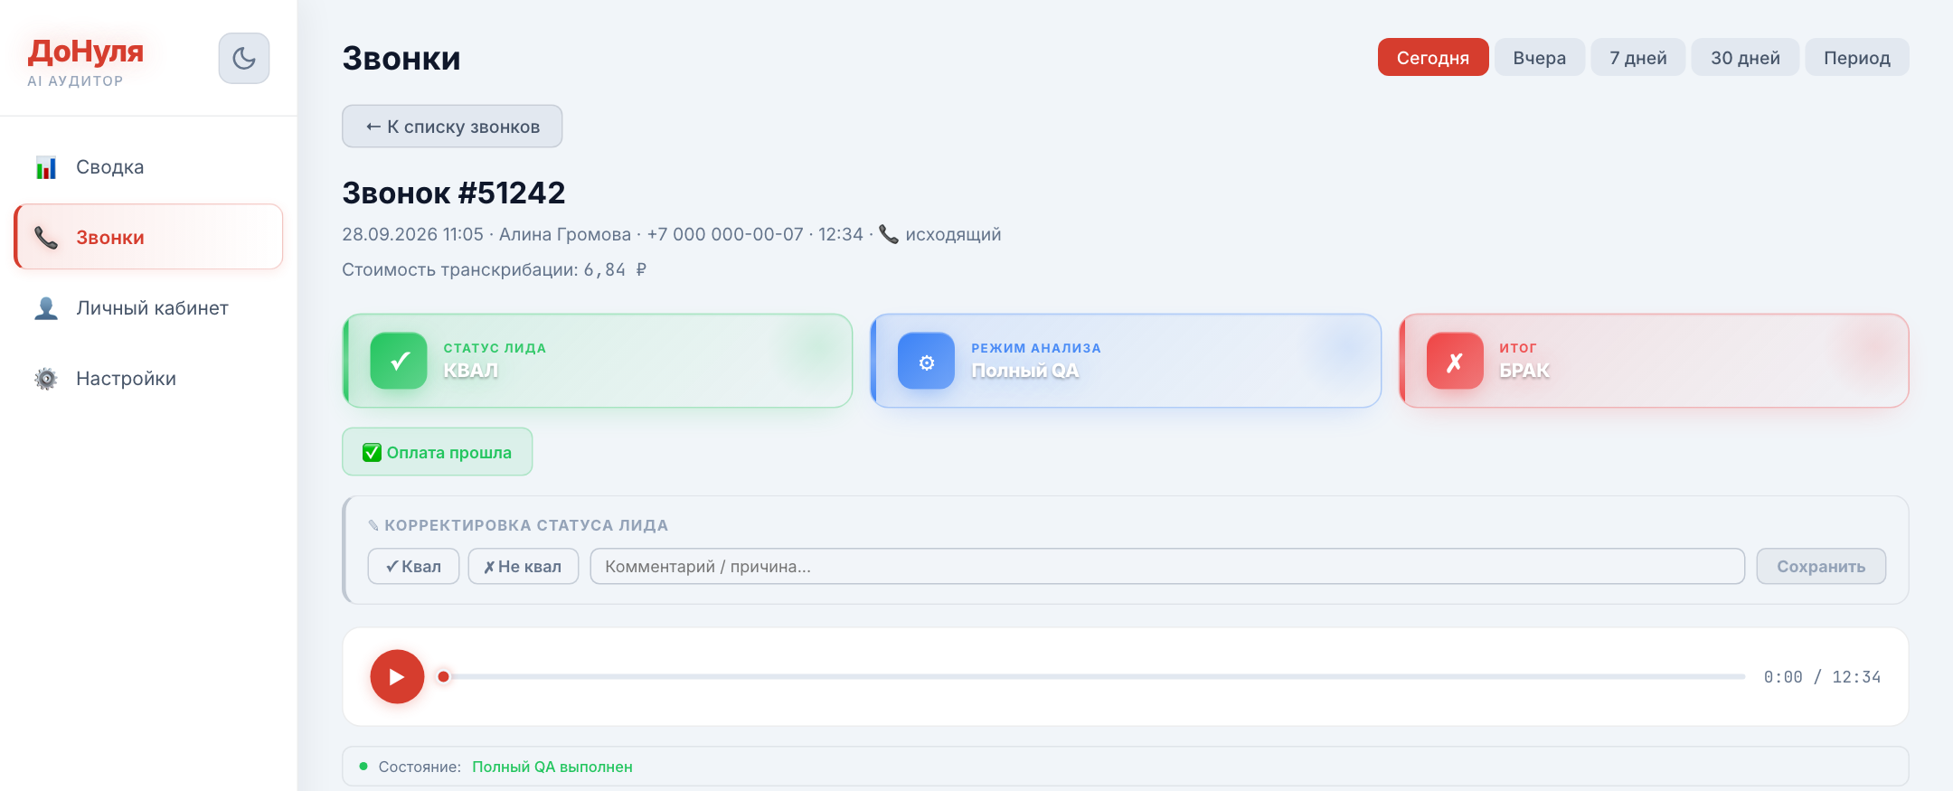Click the bar chart icon beside Сводка
The height and width of the screenshot is (791, 1953).
point(46,167)
